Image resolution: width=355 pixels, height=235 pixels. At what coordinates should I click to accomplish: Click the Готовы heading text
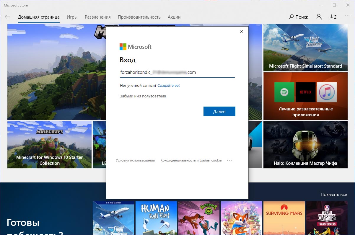23,223
